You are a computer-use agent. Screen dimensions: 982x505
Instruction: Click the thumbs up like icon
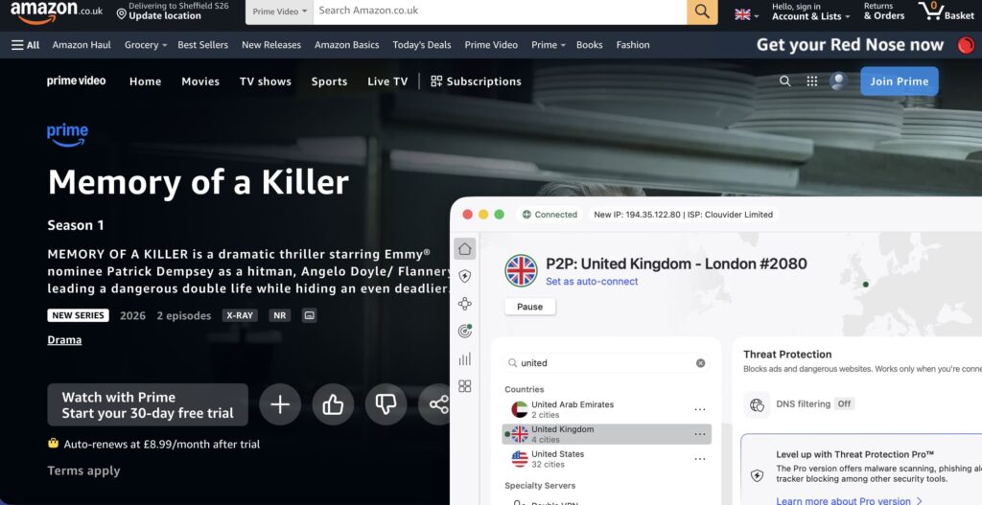(333, 405)
